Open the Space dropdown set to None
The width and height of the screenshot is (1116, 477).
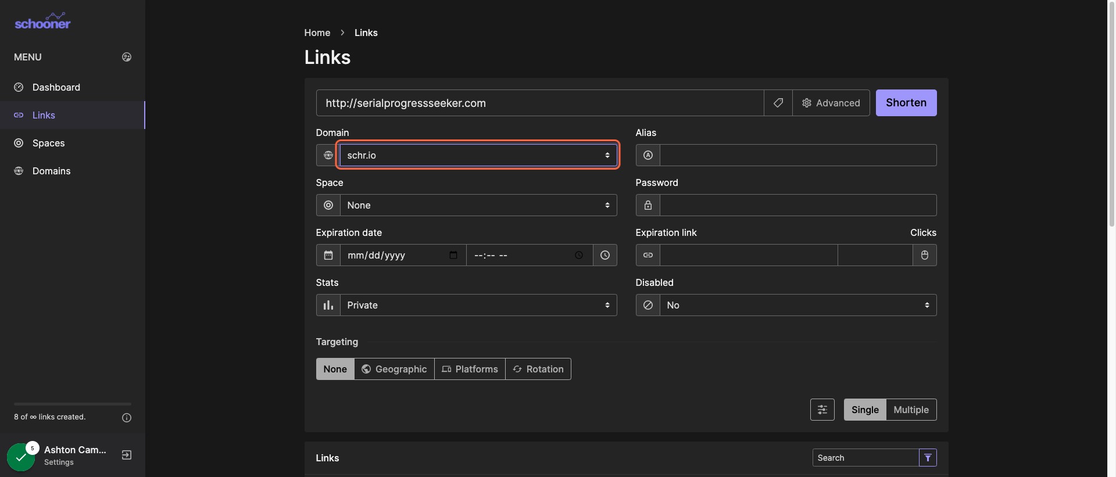point(478,205)
